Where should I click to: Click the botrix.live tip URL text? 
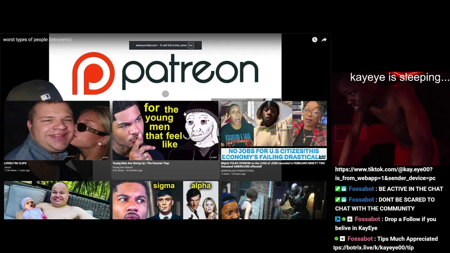pos(374,248)
